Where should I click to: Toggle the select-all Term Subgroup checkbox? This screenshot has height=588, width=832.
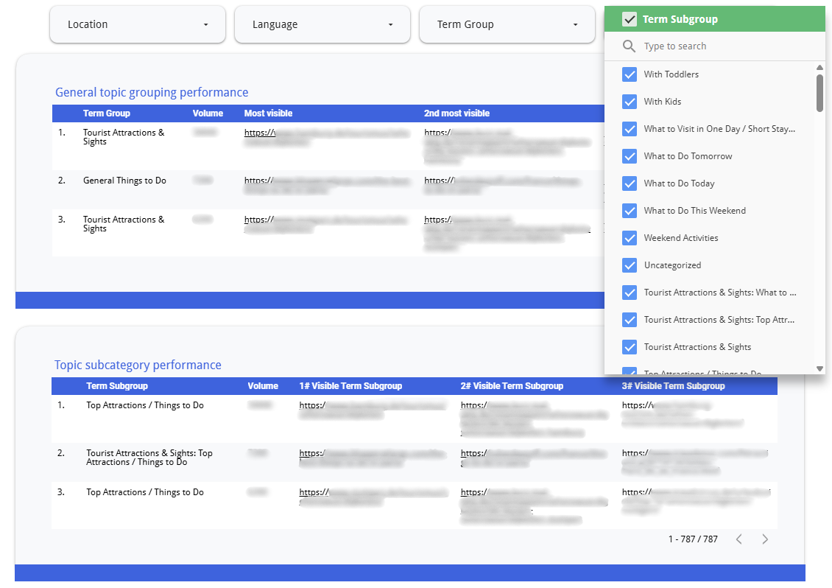(x=630, y=20)
